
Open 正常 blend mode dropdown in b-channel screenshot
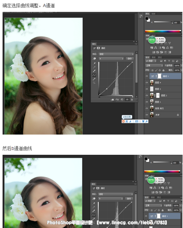coord(153,206)
